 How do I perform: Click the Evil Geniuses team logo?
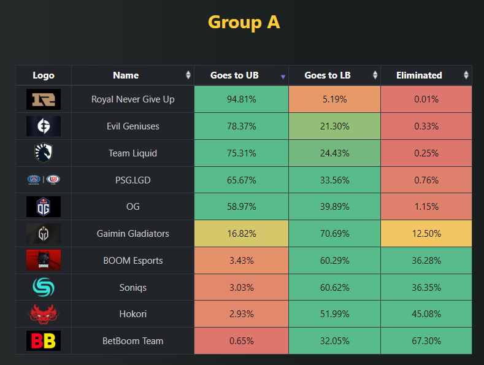(44, 126)
